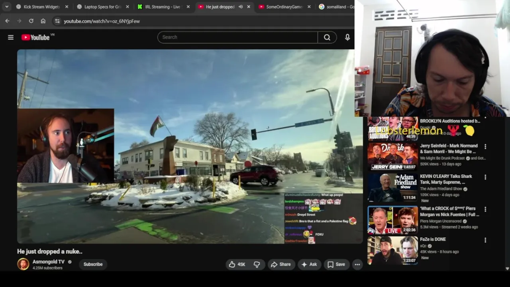Open options menu for Piers Morgan video
This screenshot has width=510, height=287.
485,209
